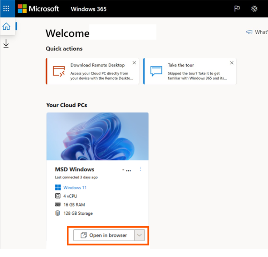The width and height of the screenshot is (268, 257).
Task: Click the '16 GB RAM' text
Action: coord(74,205)
